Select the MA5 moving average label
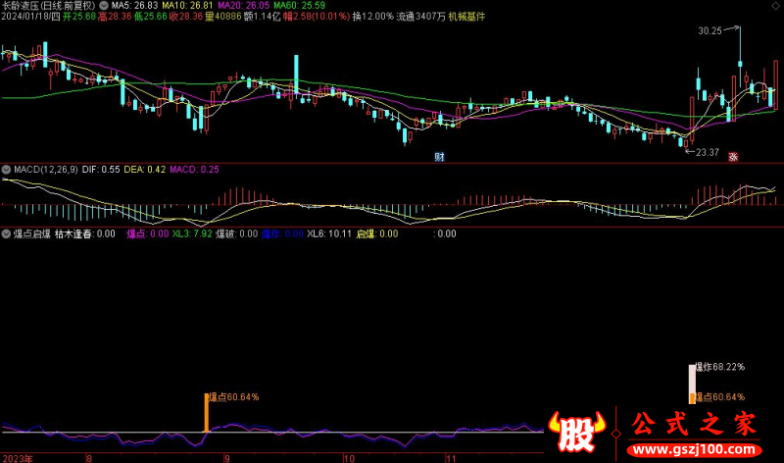 click(128, 5)
